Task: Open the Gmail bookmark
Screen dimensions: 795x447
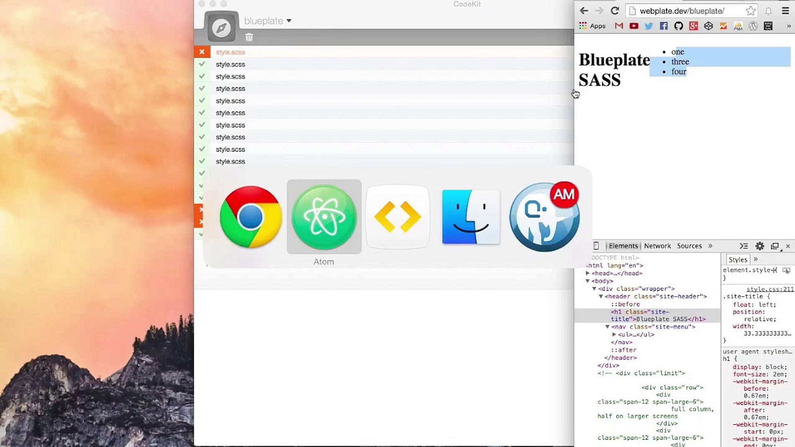Action: pyautogui.click(x=619, y=26)
